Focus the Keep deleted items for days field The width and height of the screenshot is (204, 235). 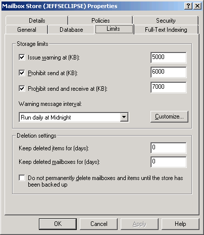(x=169, y=148)
